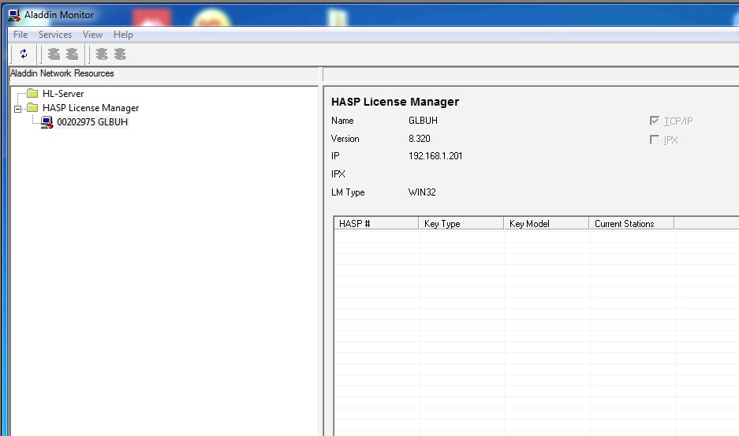Click the Aladdin Monitor window title text

(x=59, y=15)
